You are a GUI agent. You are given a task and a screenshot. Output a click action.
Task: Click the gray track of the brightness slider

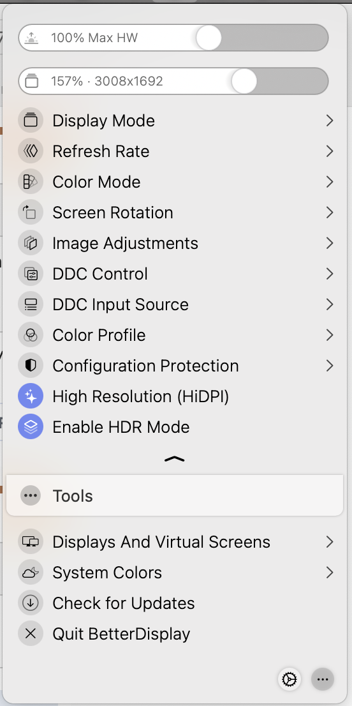click(x=274, y=38)
